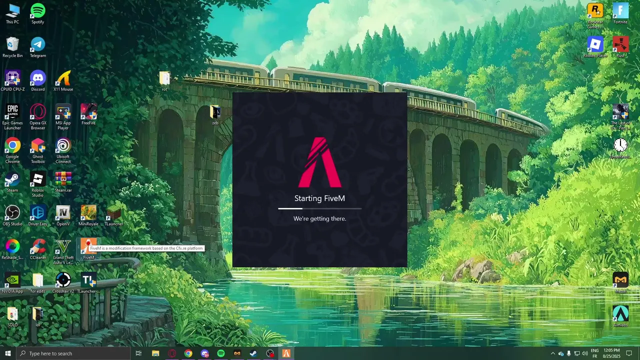Open the Windows Start menu
This screenshot has width=640, height=360.
click(8, 353)
